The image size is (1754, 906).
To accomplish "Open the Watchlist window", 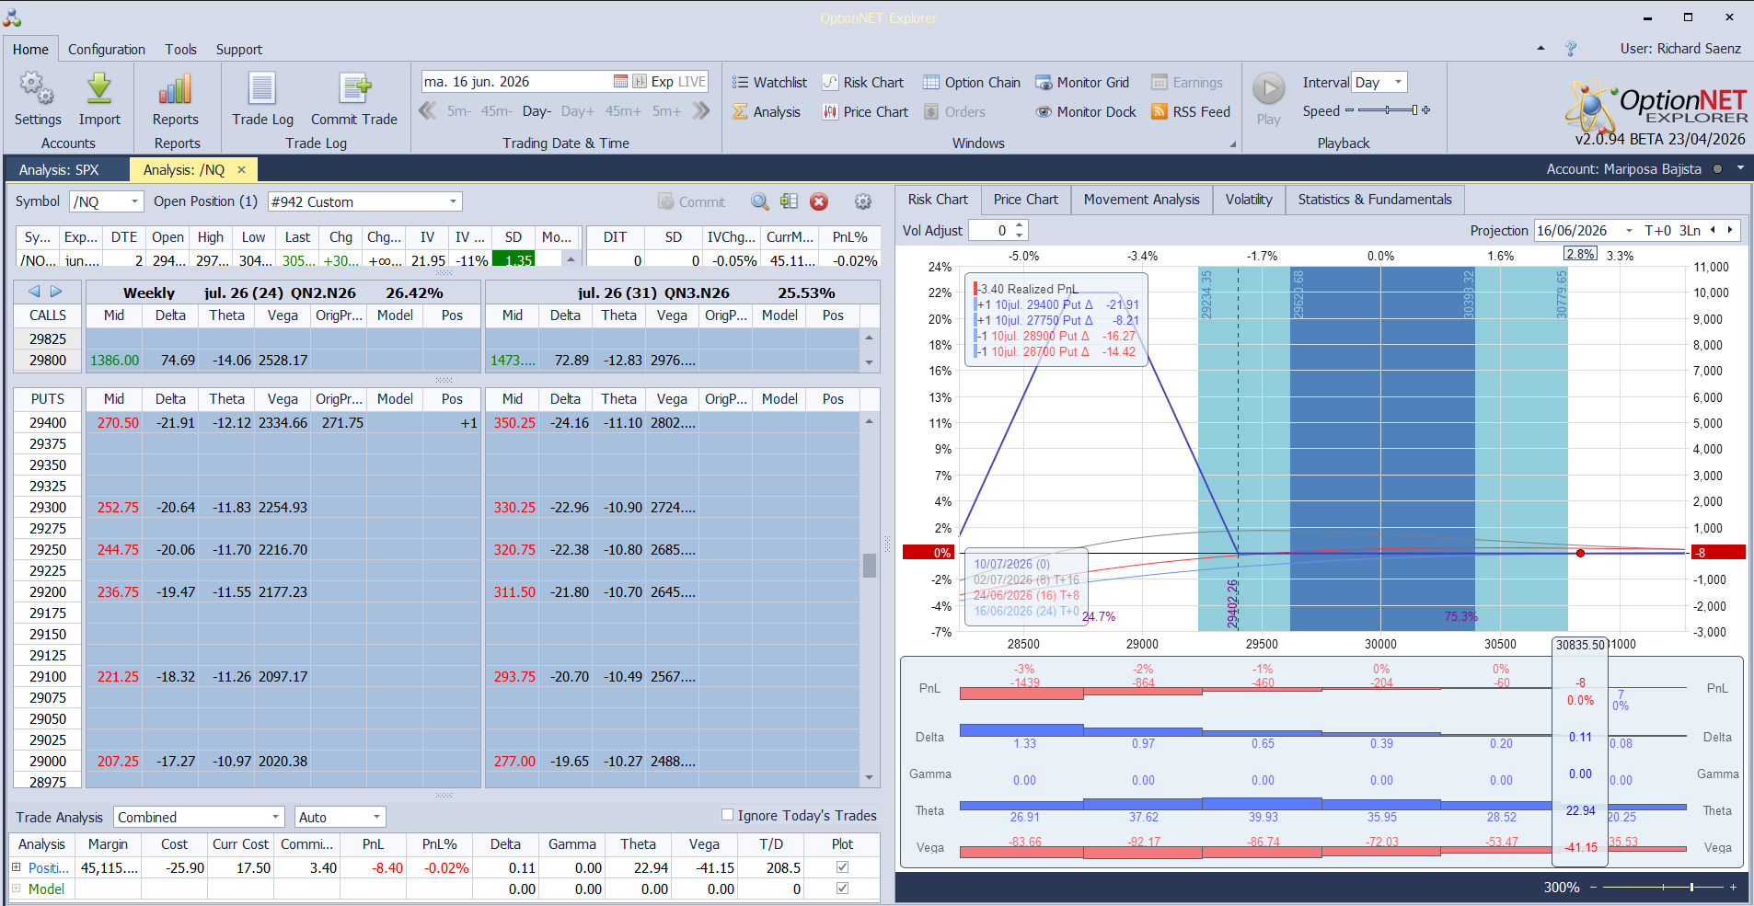I will (x=769, y=83).
